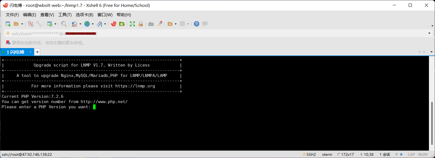Toggle full screen mode icon
Screen dimensions: 435x158
point(132,24)
